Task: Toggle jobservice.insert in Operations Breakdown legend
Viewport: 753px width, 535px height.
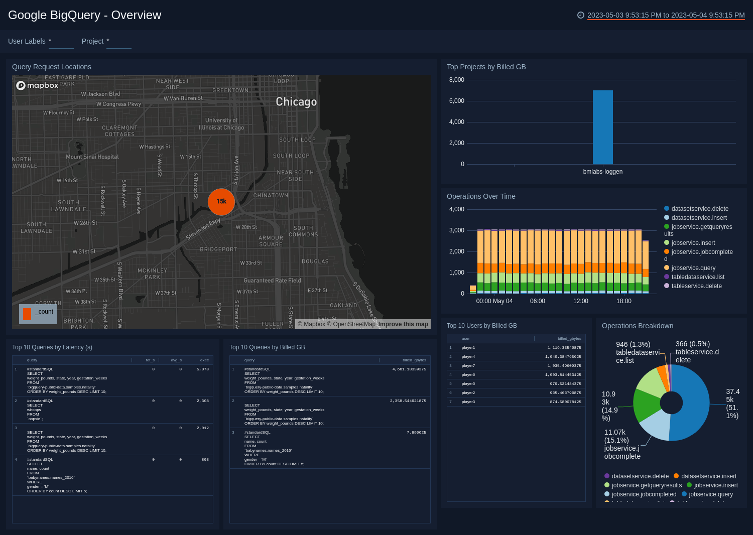Action: point(712,485)
